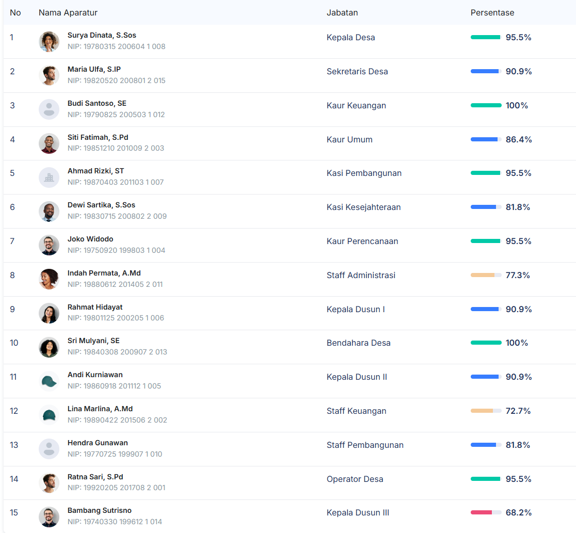576x533 pixels.
Task: Click Joko Widodo's profile photo
Action: [x=49, y=245]
